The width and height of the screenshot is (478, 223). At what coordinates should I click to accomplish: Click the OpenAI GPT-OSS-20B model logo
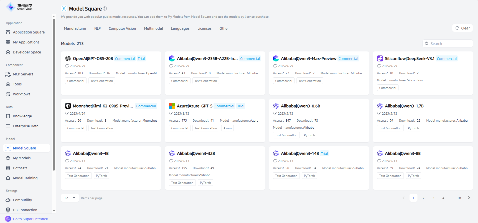coord(68,59)
